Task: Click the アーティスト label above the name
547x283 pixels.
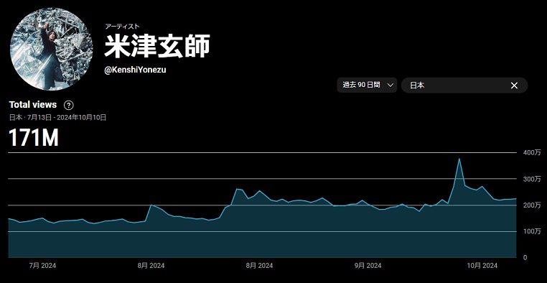Action: click(x=122, y=26)
